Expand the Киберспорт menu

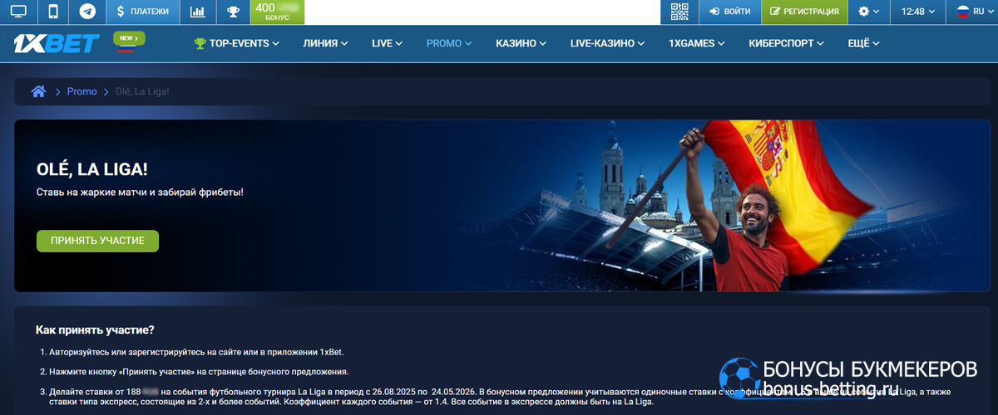(787, 43)
